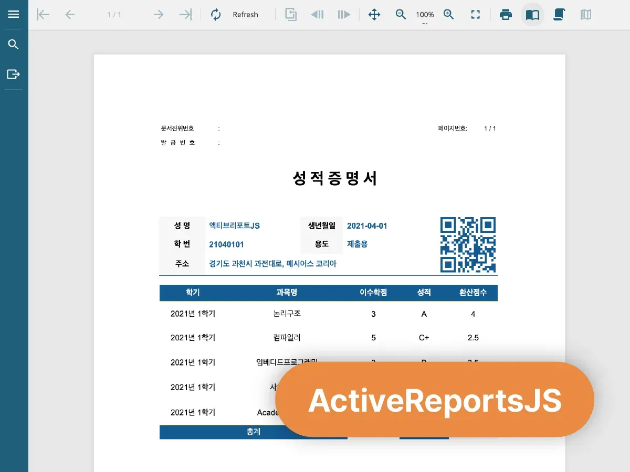
Task: Click the page number field 1 / 1
Action: point(114,15)
